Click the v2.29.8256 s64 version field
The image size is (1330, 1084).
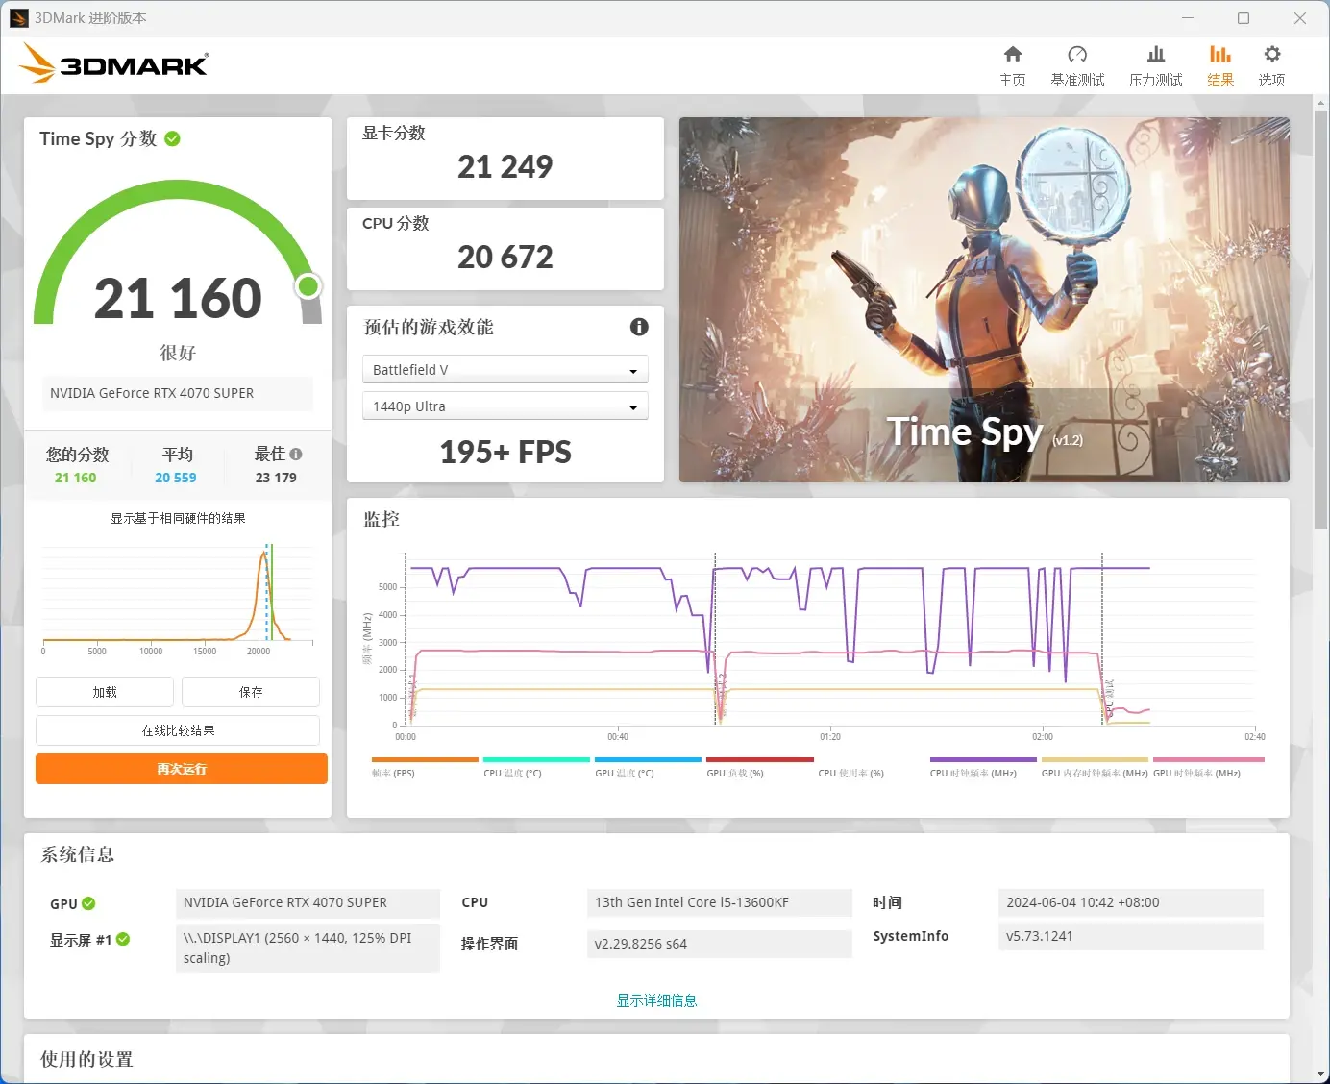tap(719, 944)
